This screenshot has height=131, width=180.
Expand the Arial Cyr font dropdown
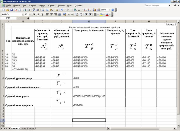point(23,14)
